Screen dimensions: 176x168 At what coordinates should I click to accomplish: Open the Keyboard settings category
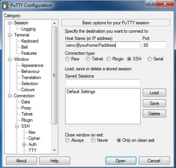30,41
